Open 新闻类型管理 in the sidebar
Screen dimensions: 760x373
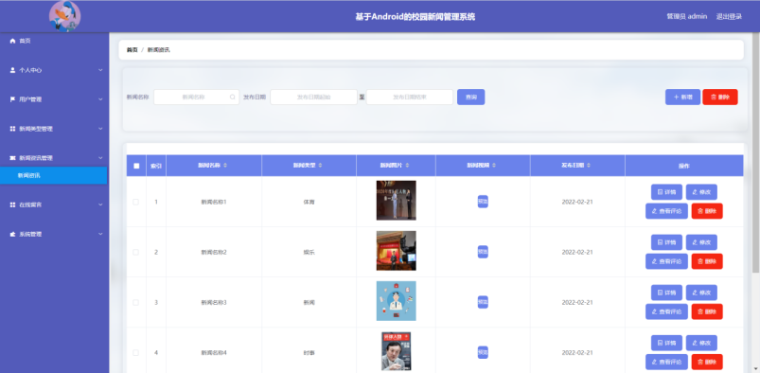[x=53, y=129]
